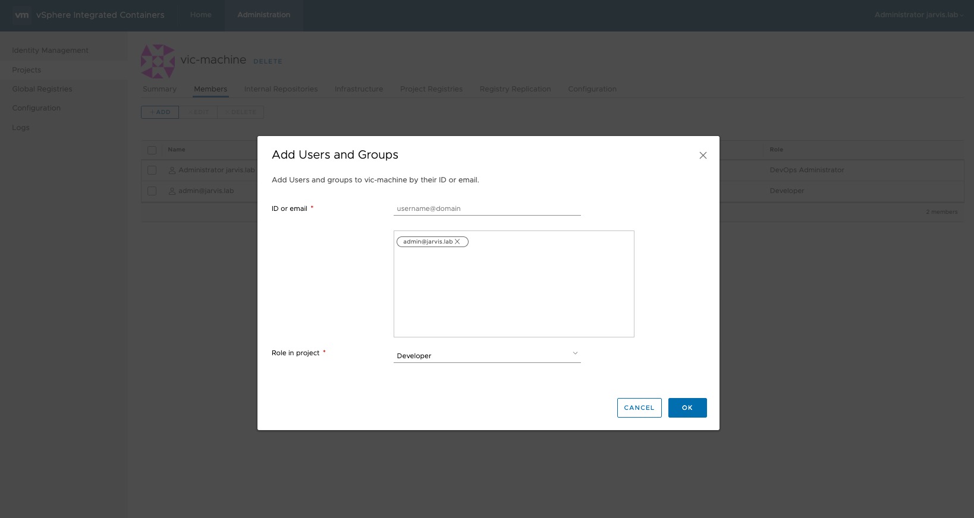Open Configuration in left sidebar
This screenshot has height=518, width=974.
tap(36, 108)
